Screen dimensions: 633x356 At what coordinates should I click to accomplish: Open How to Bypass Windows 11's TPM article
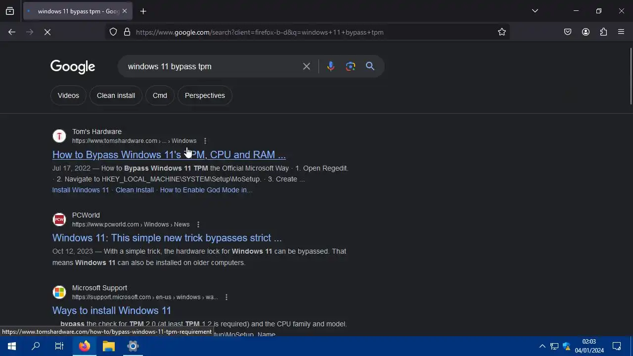[169, 155]
